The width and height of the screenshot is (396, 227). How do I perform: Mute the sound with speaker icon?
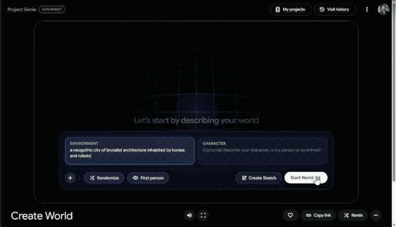(x=189, y=215)
